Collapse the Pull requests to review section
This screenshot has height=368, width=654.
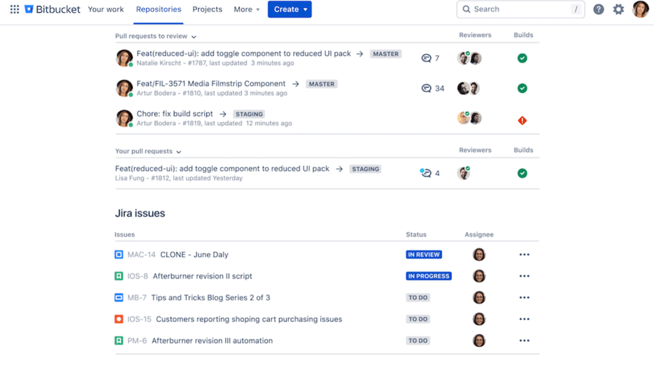(x=194, y=37)
